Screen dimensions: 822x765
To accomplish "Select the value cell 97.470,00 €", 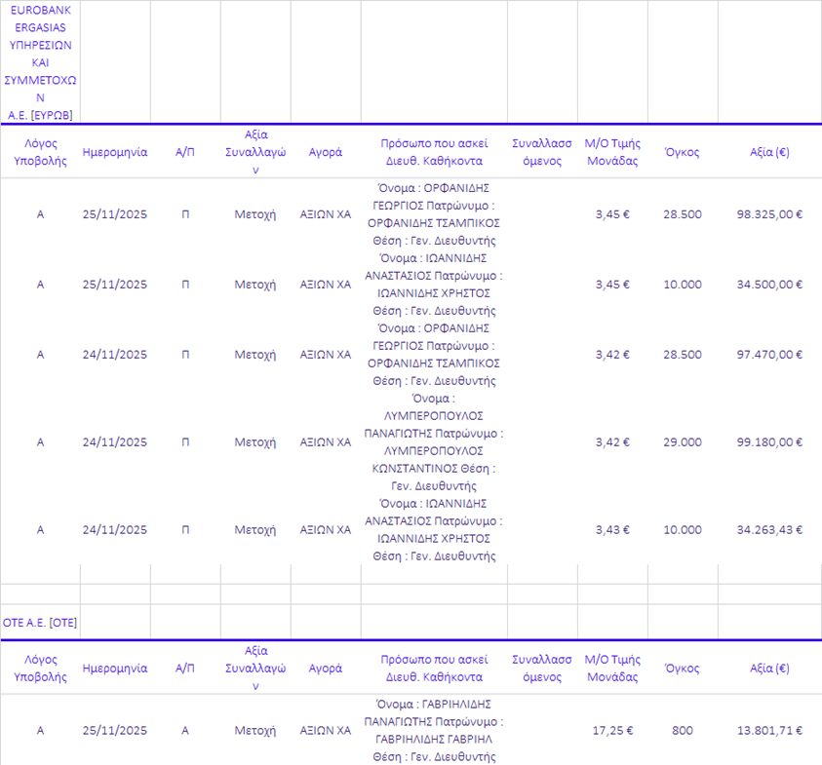I will coord(769,355).
